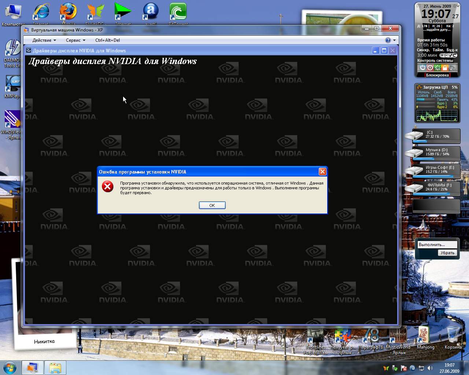Click the Windows Start button
The height and width of the screenshot is (375, 469).
click(x=10, y=368)
